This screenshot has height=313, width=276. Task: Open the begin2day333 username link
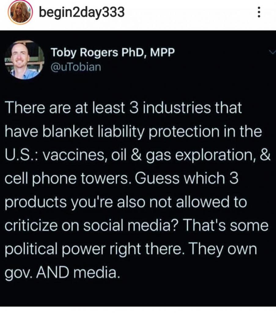coord(82,13)
